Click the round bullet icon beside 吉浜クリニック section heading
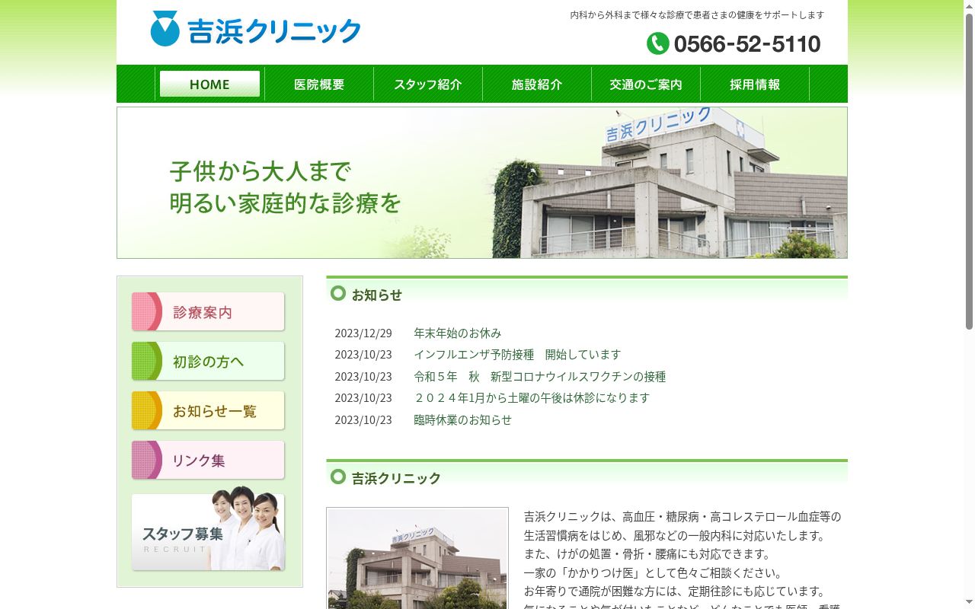This screenshot has width=975, height=609. (x=338, y=477)
